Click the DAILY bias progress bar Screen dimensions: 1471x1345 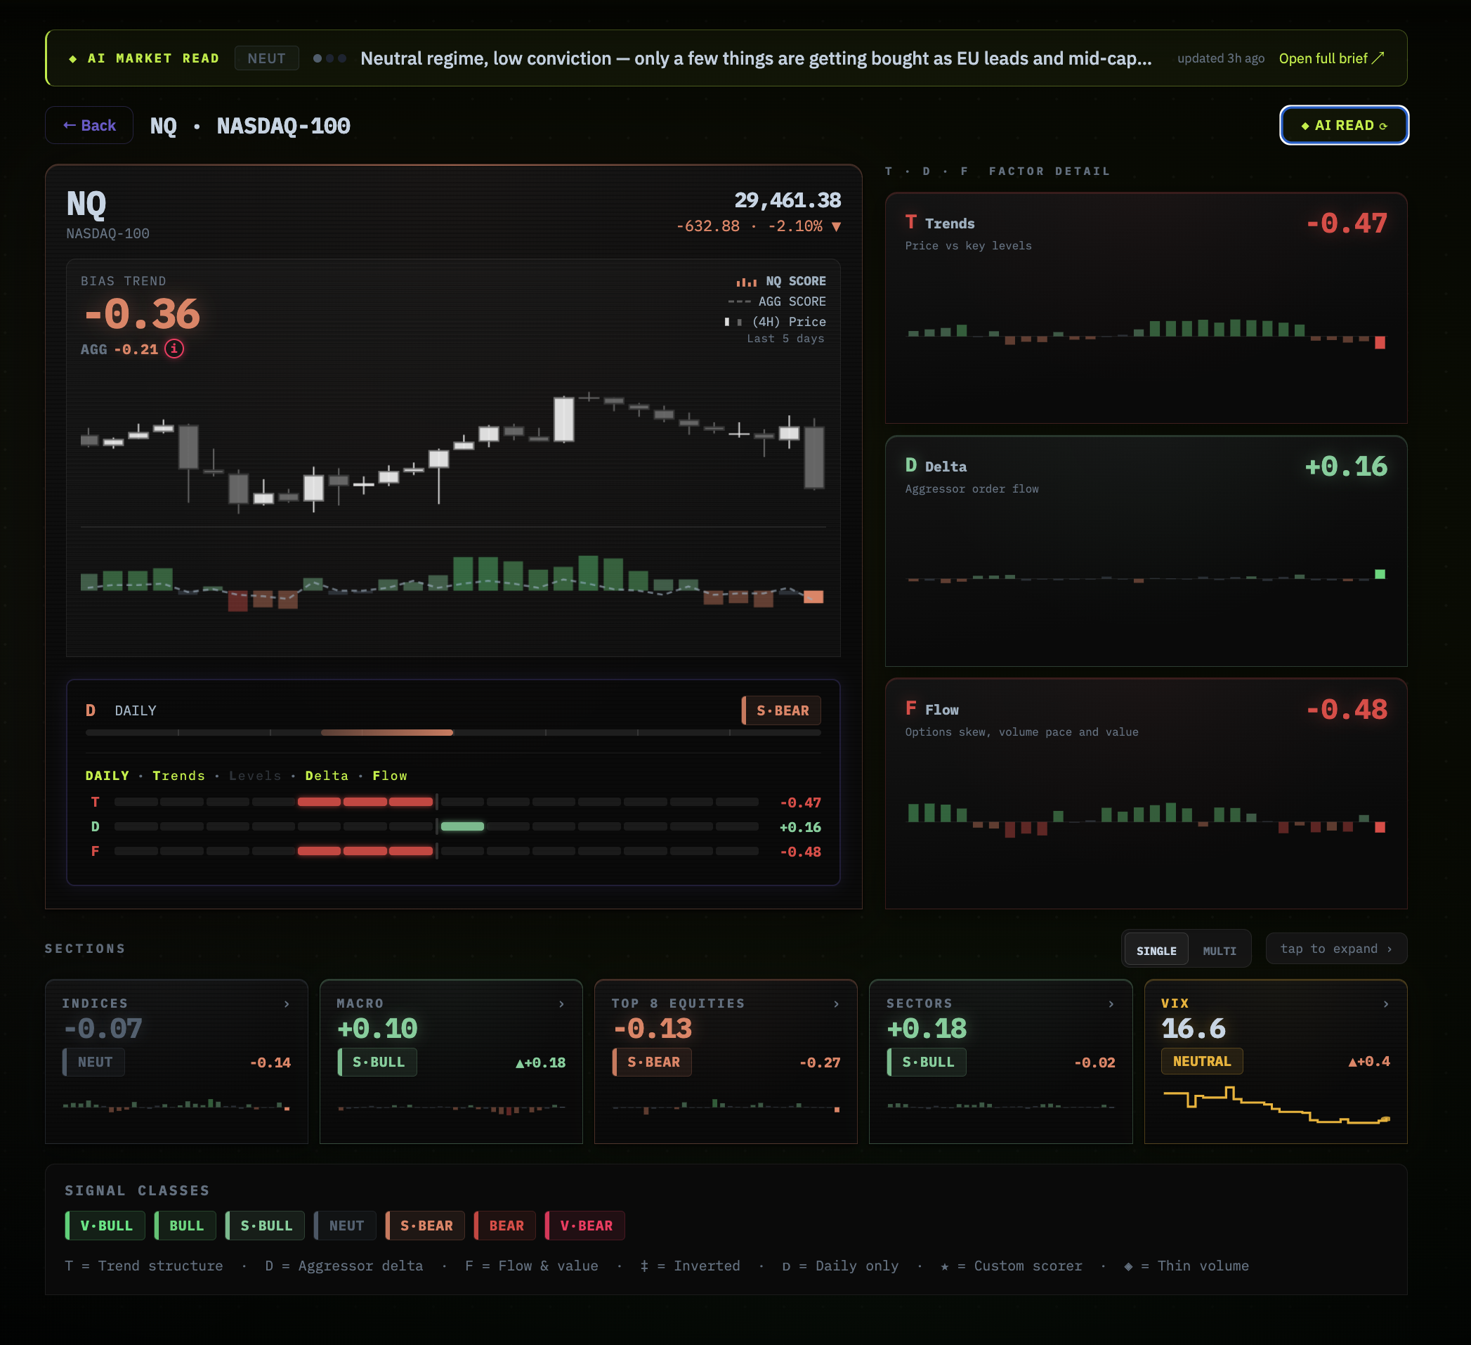pyautogui.click(x=453, y=732)
